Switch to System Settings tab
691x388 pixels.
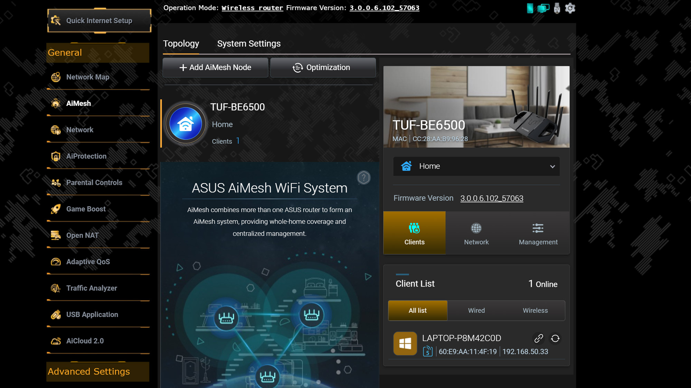[x=249, y=44]
